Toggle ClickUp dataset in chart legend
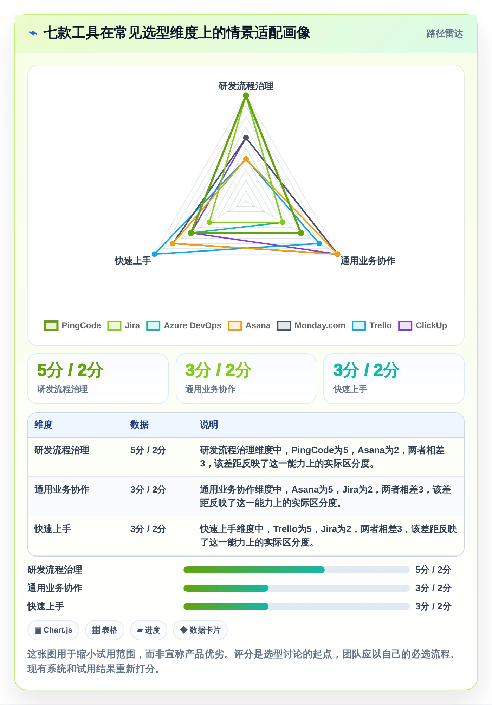 pyautogui.click(x=422, y=325)
